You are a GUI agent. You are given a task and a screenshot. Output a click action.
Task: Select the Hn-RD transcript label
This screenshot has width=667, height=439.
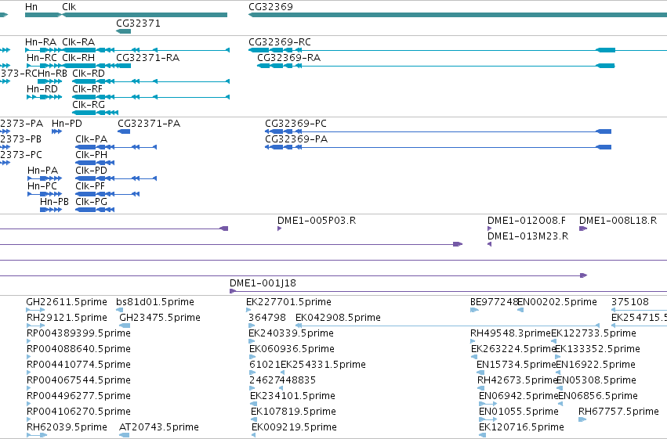coord(42,89)
